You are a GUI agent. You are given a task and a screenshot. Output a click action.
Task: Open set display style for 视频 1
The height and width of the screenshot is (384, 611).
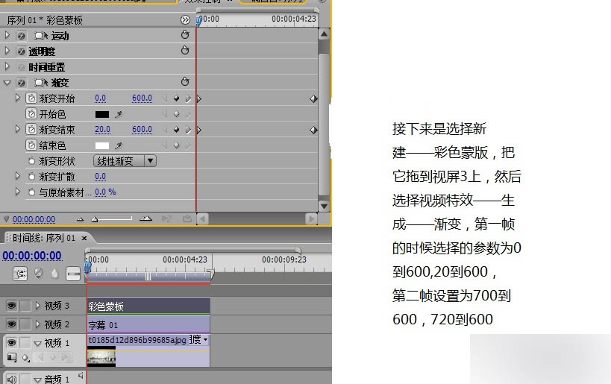pyautogui.click(x=12, y=357)
